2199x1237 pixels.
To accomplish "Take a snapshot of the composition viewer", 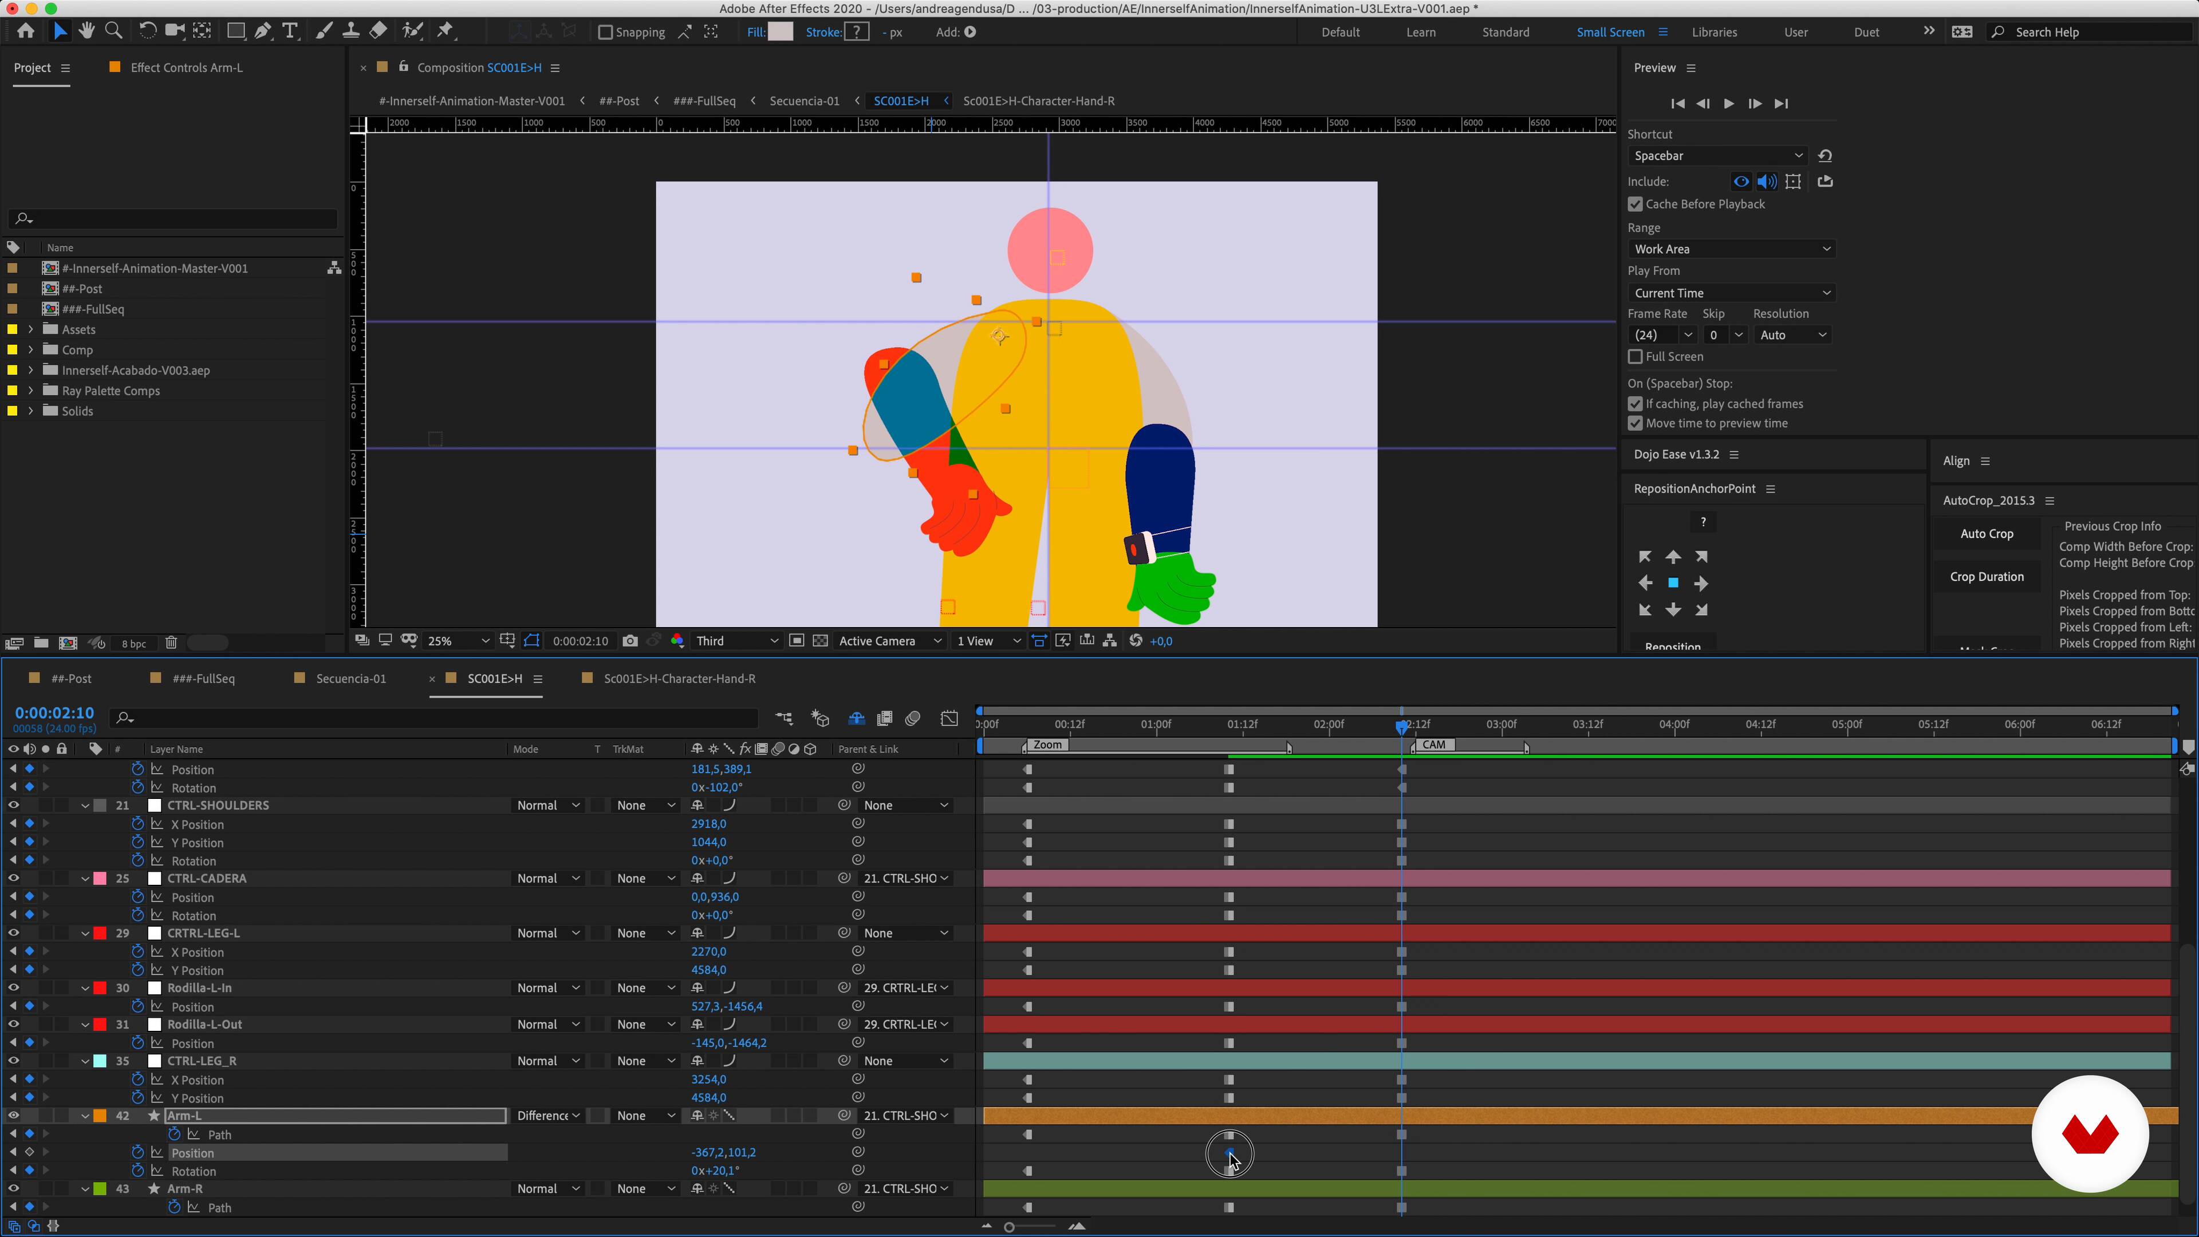I will [630, 641].
